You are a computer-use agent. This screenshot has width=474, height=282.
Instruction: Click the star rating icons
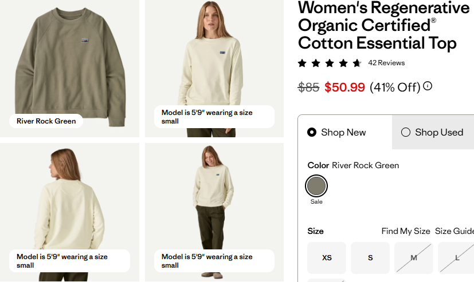329,63
